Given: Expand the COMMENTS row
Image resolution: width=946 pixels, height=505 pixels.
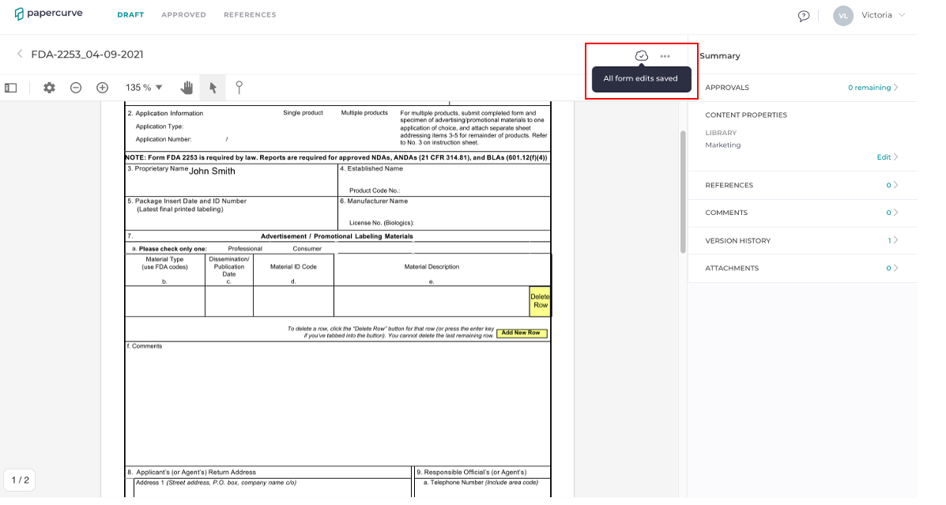Looking at the screenshot, I should [x=802, y=213].
